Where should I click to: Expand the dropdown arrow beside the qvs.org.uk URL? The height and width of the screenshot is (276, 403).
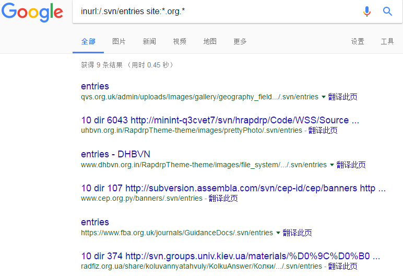(324, 97)
